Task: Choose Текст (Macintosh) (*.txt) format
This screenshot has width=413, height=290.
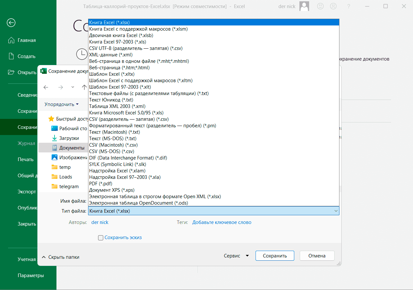Action: click(214, 132)
